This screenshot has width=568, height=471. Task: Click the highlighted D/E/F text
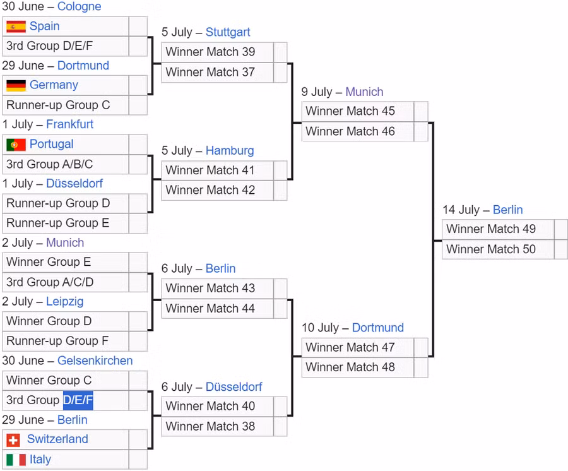(x=78, y=400)
